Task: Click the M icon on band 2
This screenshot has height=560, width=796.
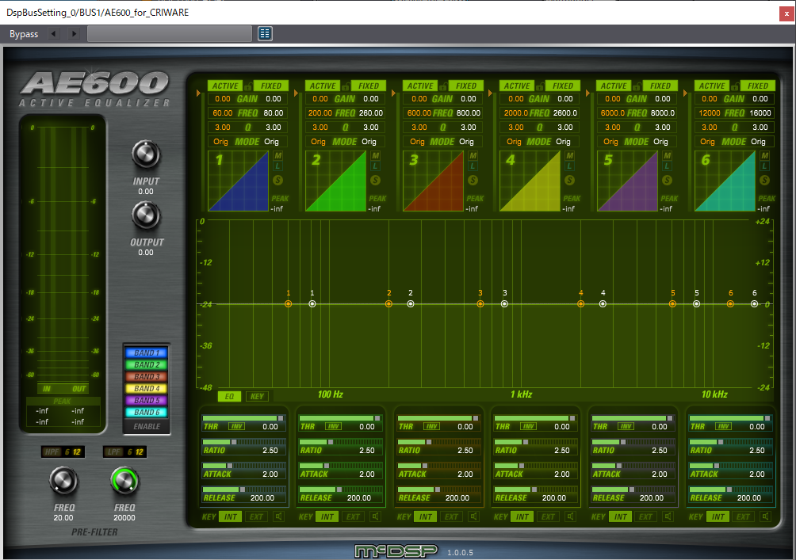Action: pyautogui.click(x=375, y=156)
